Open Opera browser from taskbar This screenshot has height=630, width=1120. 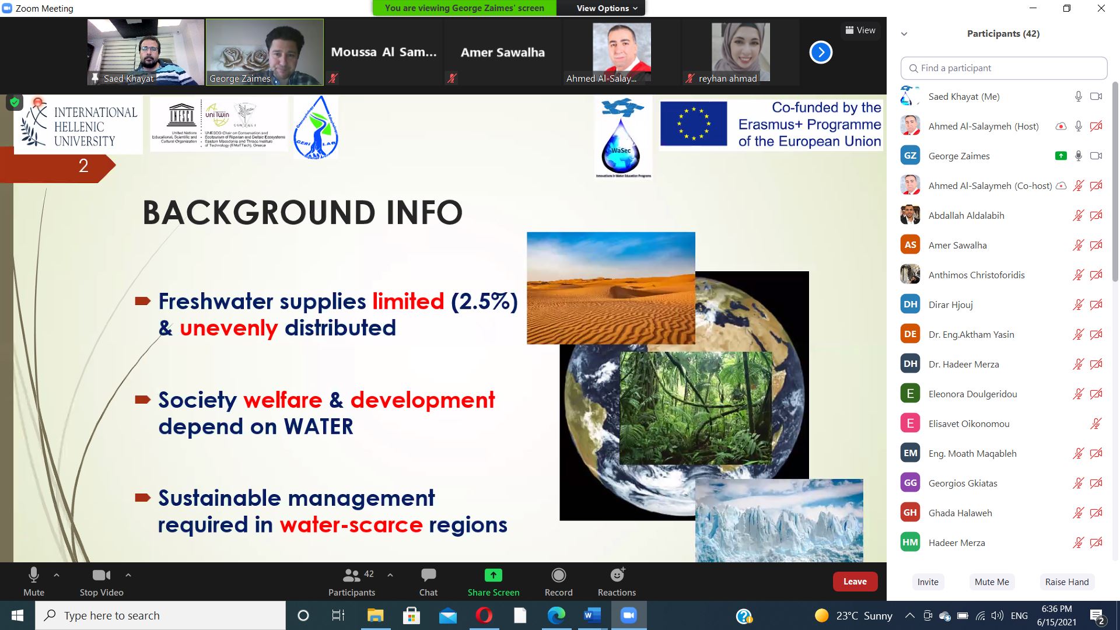484,615
